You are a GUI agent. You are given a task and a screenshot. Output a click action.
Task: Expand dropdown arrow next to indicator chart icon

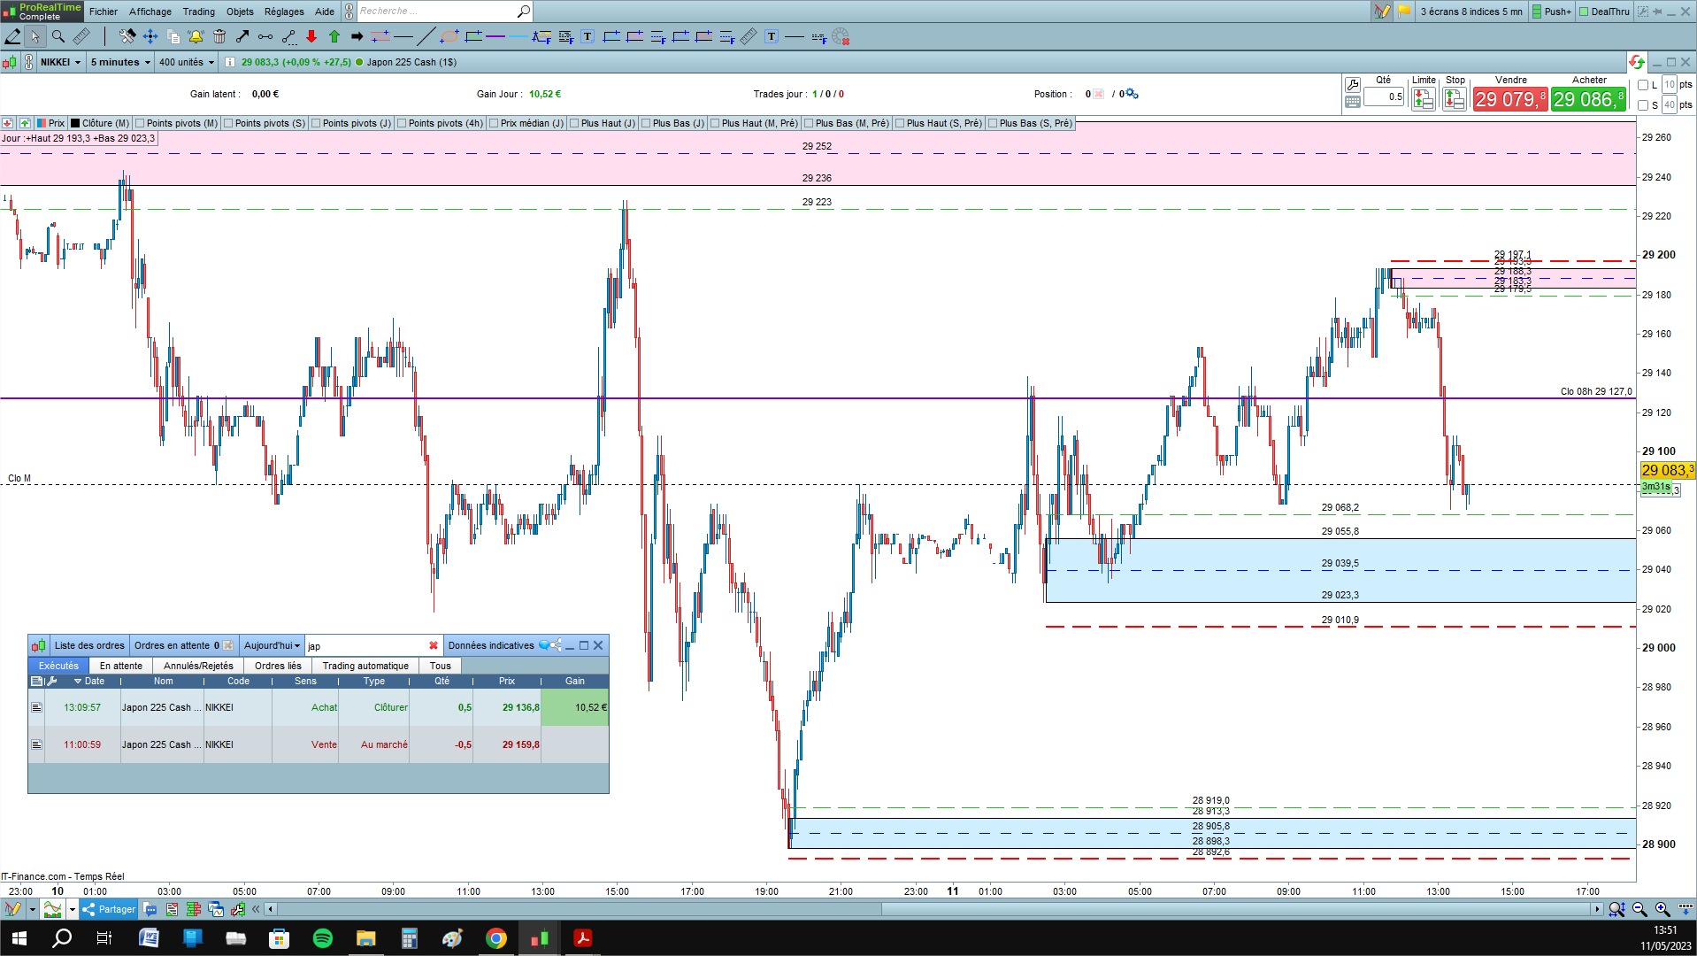click(73, 909)
